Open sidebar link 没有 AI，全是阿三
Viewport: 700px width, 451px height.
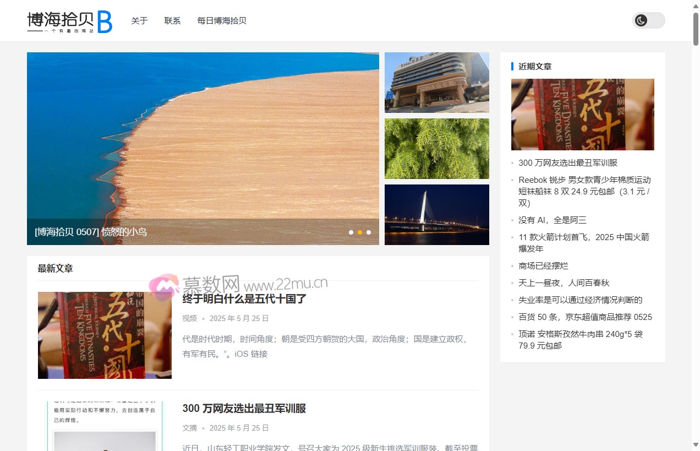coord(552,220)
